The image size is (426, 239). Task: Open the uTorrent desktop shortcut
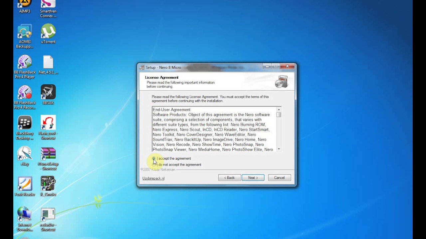(48, 34)
